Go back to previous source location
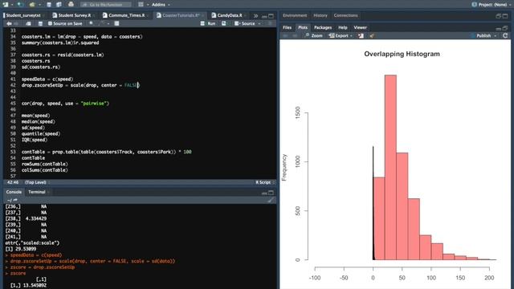 pyautogui.click(x=9, y=23)
